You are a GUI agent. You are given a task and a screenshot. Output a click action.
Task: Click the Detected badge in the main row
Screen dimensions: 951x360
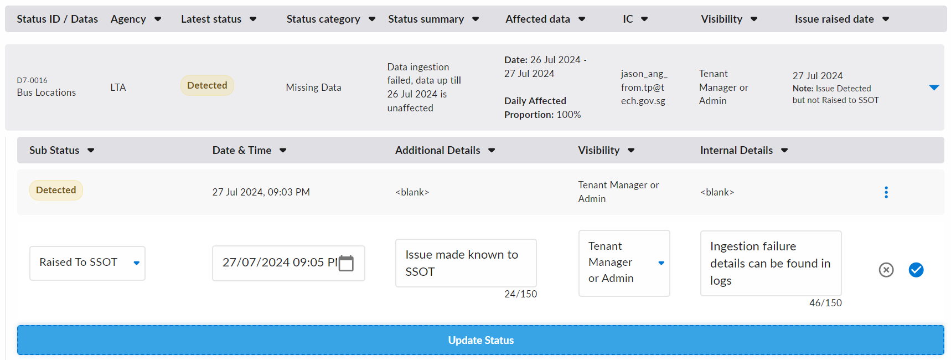point(207,85)
